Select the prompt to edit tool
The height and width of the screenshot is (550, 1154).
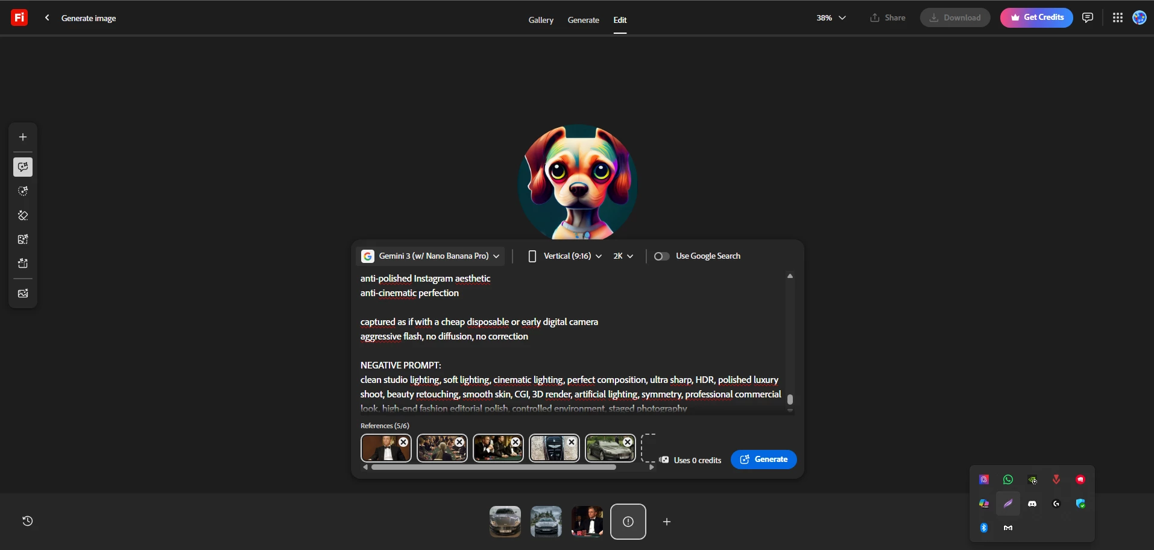coord(23,167)
